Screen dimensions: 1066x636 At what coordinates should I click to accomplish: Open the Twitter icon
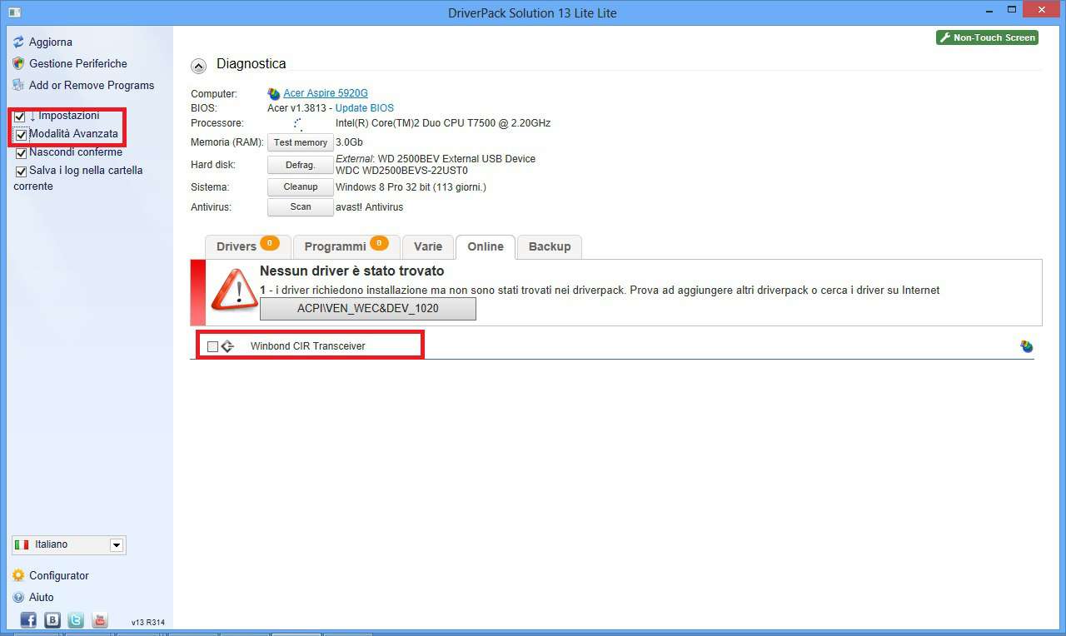(x=76, y=620)
